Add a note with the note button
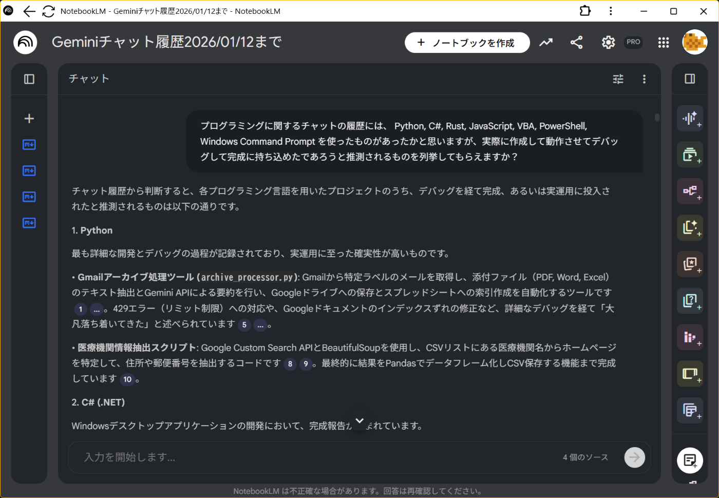719x498 pixels. click(x=690, y=461)
